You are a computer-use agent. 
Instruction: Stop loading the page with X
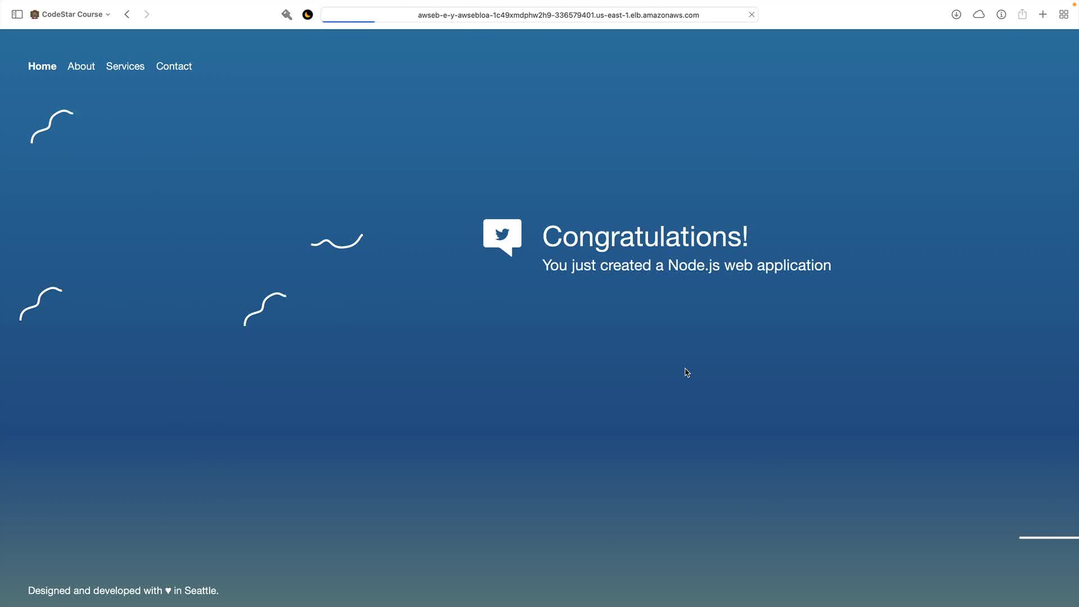(751, 15)
